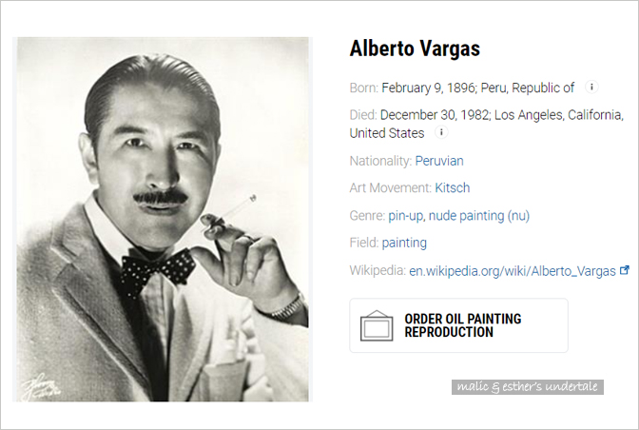This screenshot has height=430, width=639.
Task: Visit en.wikipedia.org/wiki/Alberto_Vargas link
Action: pos(513,271)
